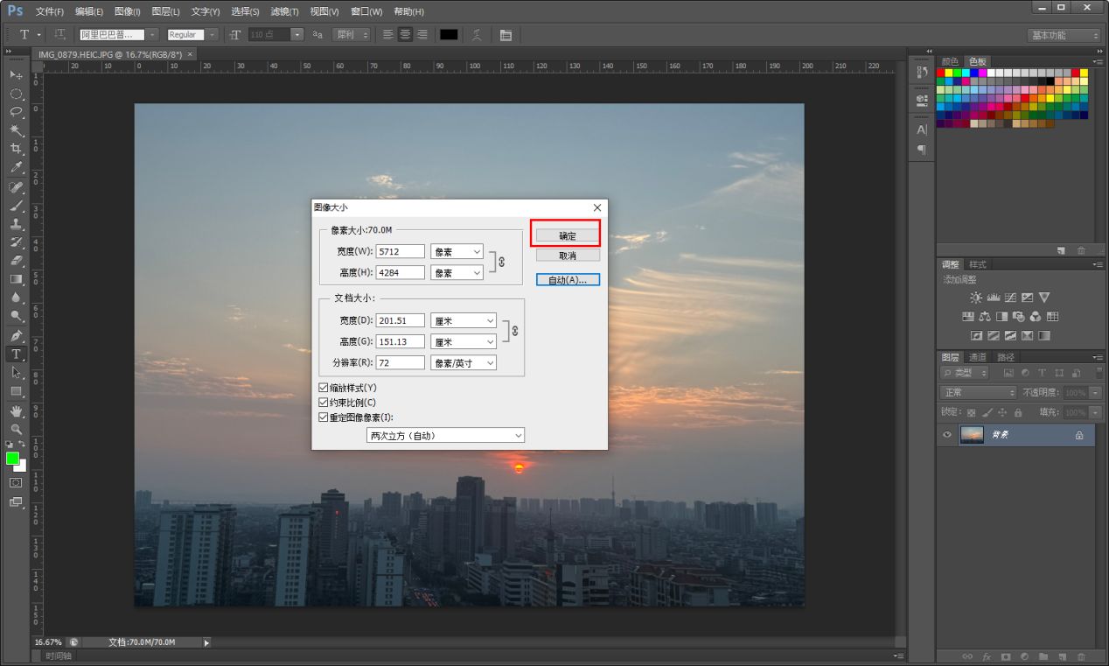The image size is (1109, 666).
Task: Uncheck the Scale Styles checkbox
Action: [x=324, y=388]
